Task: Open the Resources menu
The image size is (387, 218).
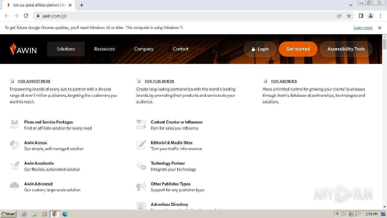Action: pos(105,49)
